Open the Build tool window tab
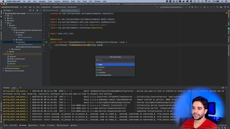 tap(42, 125)
